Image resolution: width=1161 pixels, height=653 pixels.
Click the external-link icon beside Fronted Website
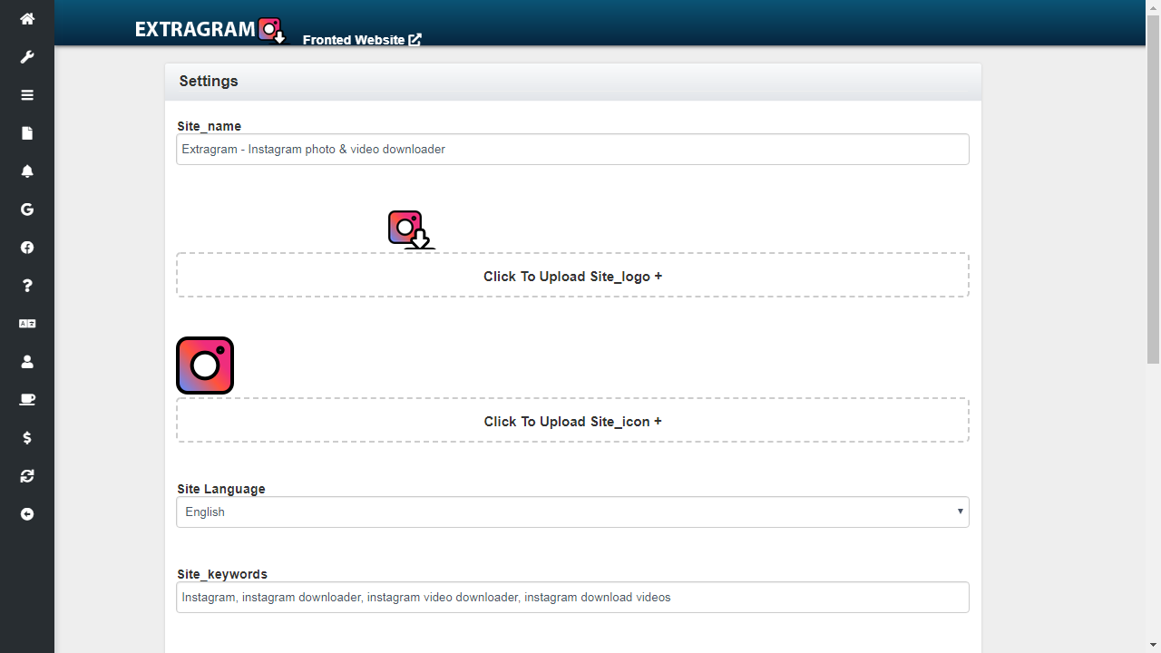click(x=415, y=39)
